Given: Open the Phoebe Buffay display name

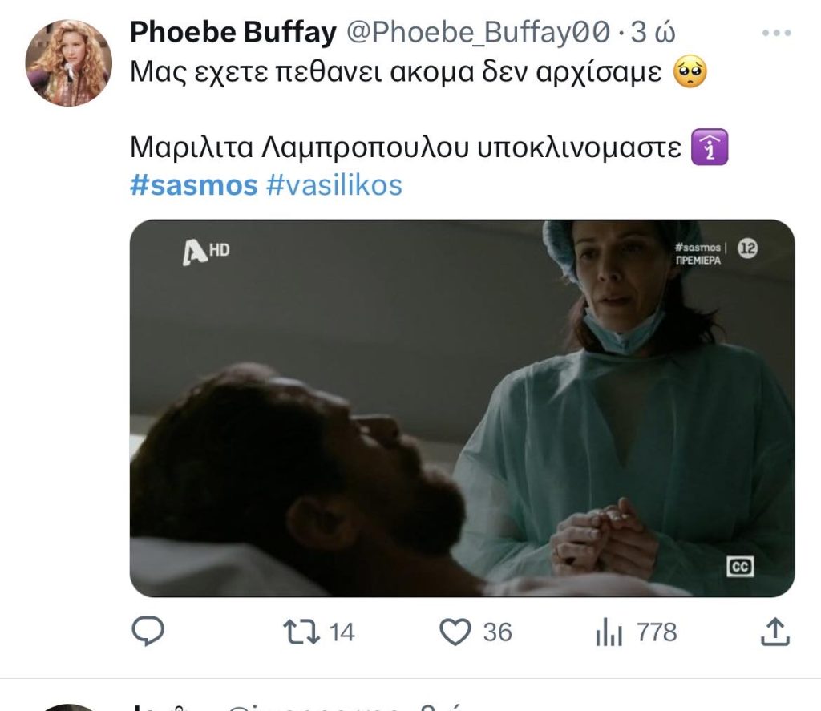Looking at the screenshot, I should [x=233, y=32].
